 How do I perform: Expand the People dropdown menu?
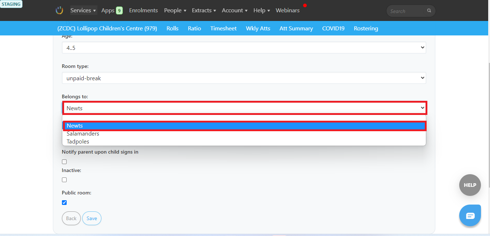coord(175,10)
